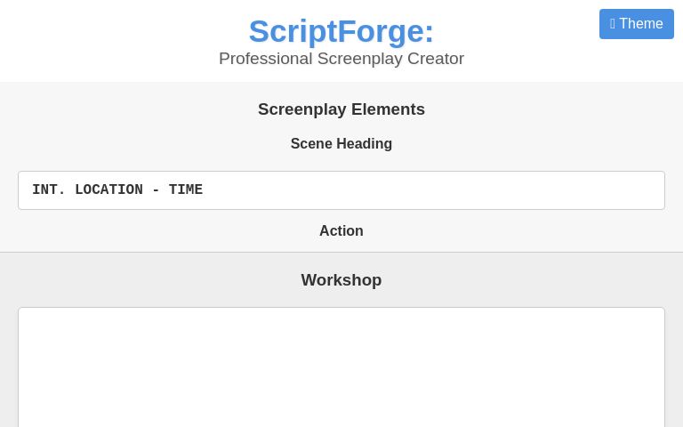Focus the INT. LOCATION - TIME field
This screenshot has width=683, height=427.
pos(341,190)
